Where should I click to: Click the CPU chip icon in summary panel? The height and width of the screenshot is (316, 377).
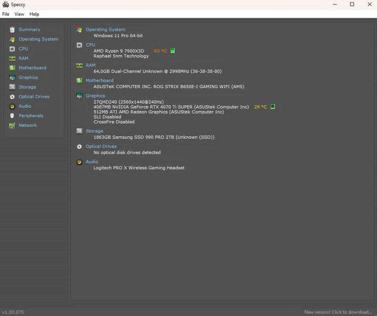click(79, 45)
